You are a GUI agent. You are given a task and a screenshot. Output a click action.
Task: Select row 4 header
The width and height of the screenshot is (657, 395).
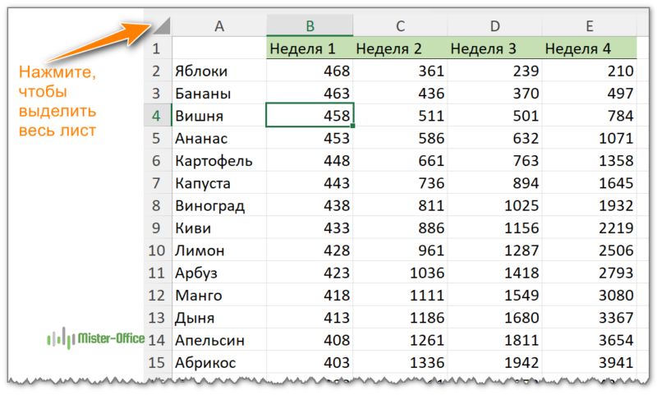point(157,116)
